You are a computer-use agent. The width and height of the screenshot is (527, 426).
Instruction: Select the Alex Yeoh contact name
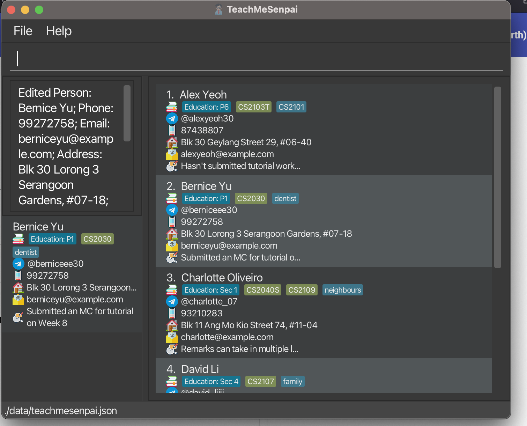tap(203, 95)
